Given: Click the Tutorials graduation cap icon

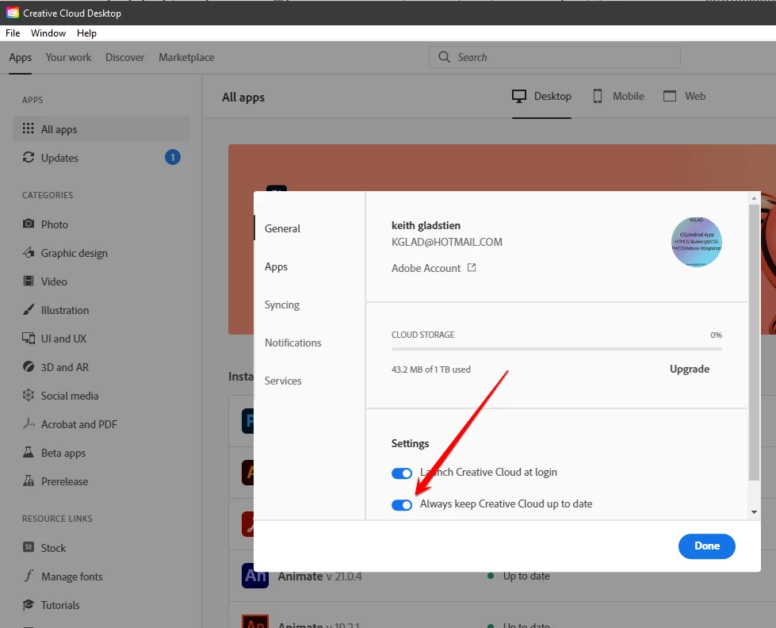Looking at the screenshot, I should [29, 605].
